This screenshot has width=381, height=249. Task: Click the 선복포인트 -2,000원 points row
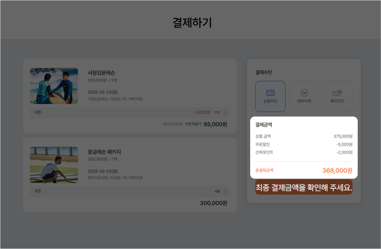point(304,152)
